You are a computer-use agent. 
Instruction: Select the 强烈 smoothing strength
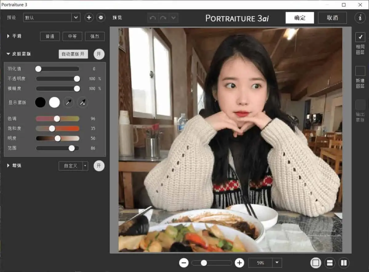(x=95, y=36)
